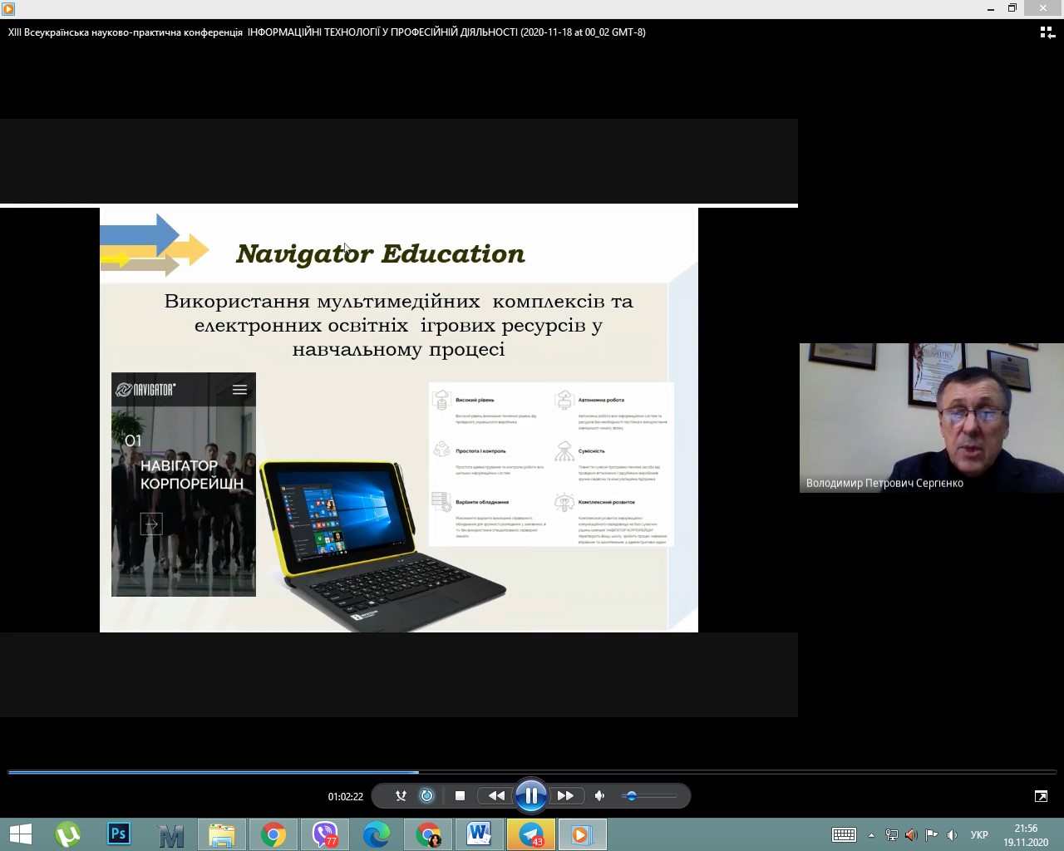Open Microsoft Word from the taskbar
The image size is (1064, 851).
pos(480,834)
